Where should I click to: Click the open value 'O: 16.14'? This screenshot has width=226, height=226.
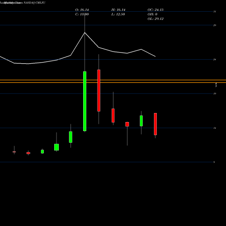click(82, 10)
